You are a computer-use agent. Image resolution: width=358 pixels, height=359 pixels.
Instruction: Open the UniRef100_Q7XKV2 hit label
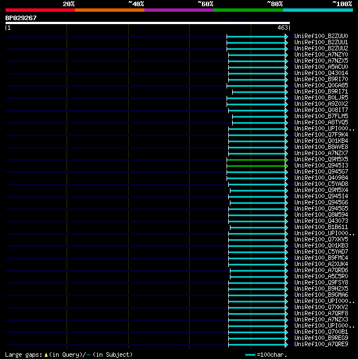[x=321, y=307]
